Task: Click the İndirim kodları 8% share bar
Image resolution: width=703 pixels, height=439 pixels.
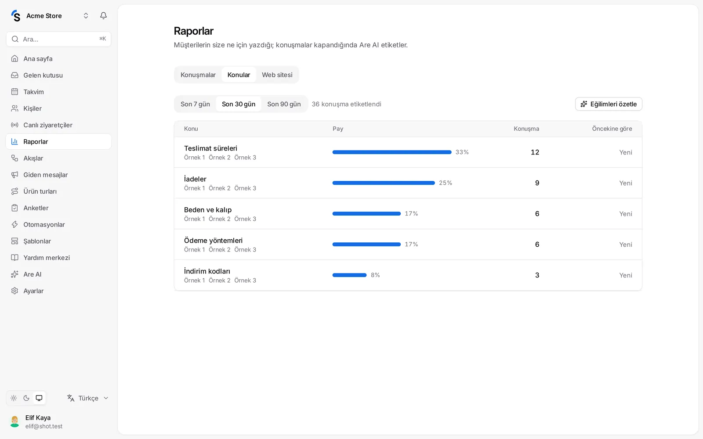Action: (x=349, y=275)
